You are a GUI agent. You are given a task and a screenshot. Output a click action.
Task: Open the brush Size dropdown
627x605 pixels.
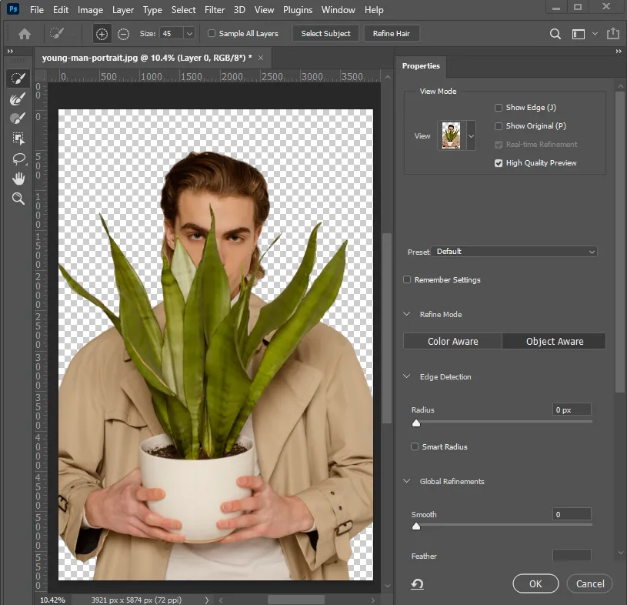pos(188,34)
